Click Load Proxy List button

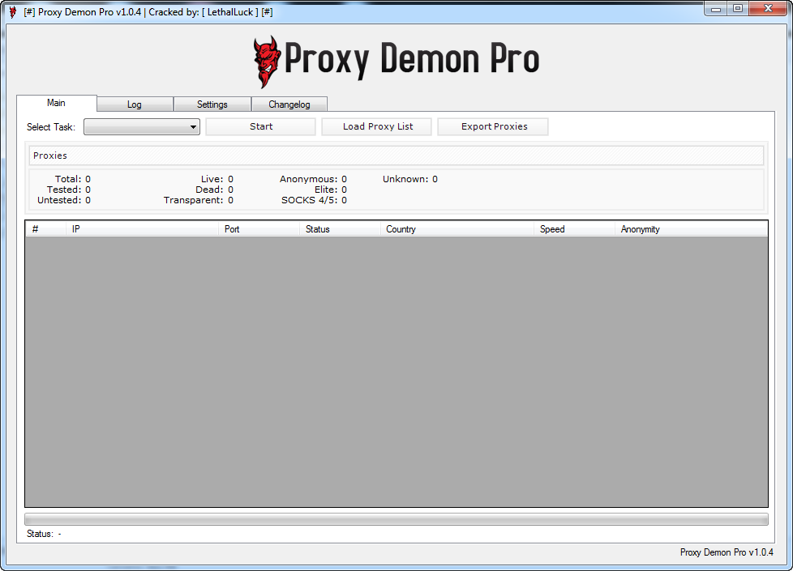tap(377, 127)
